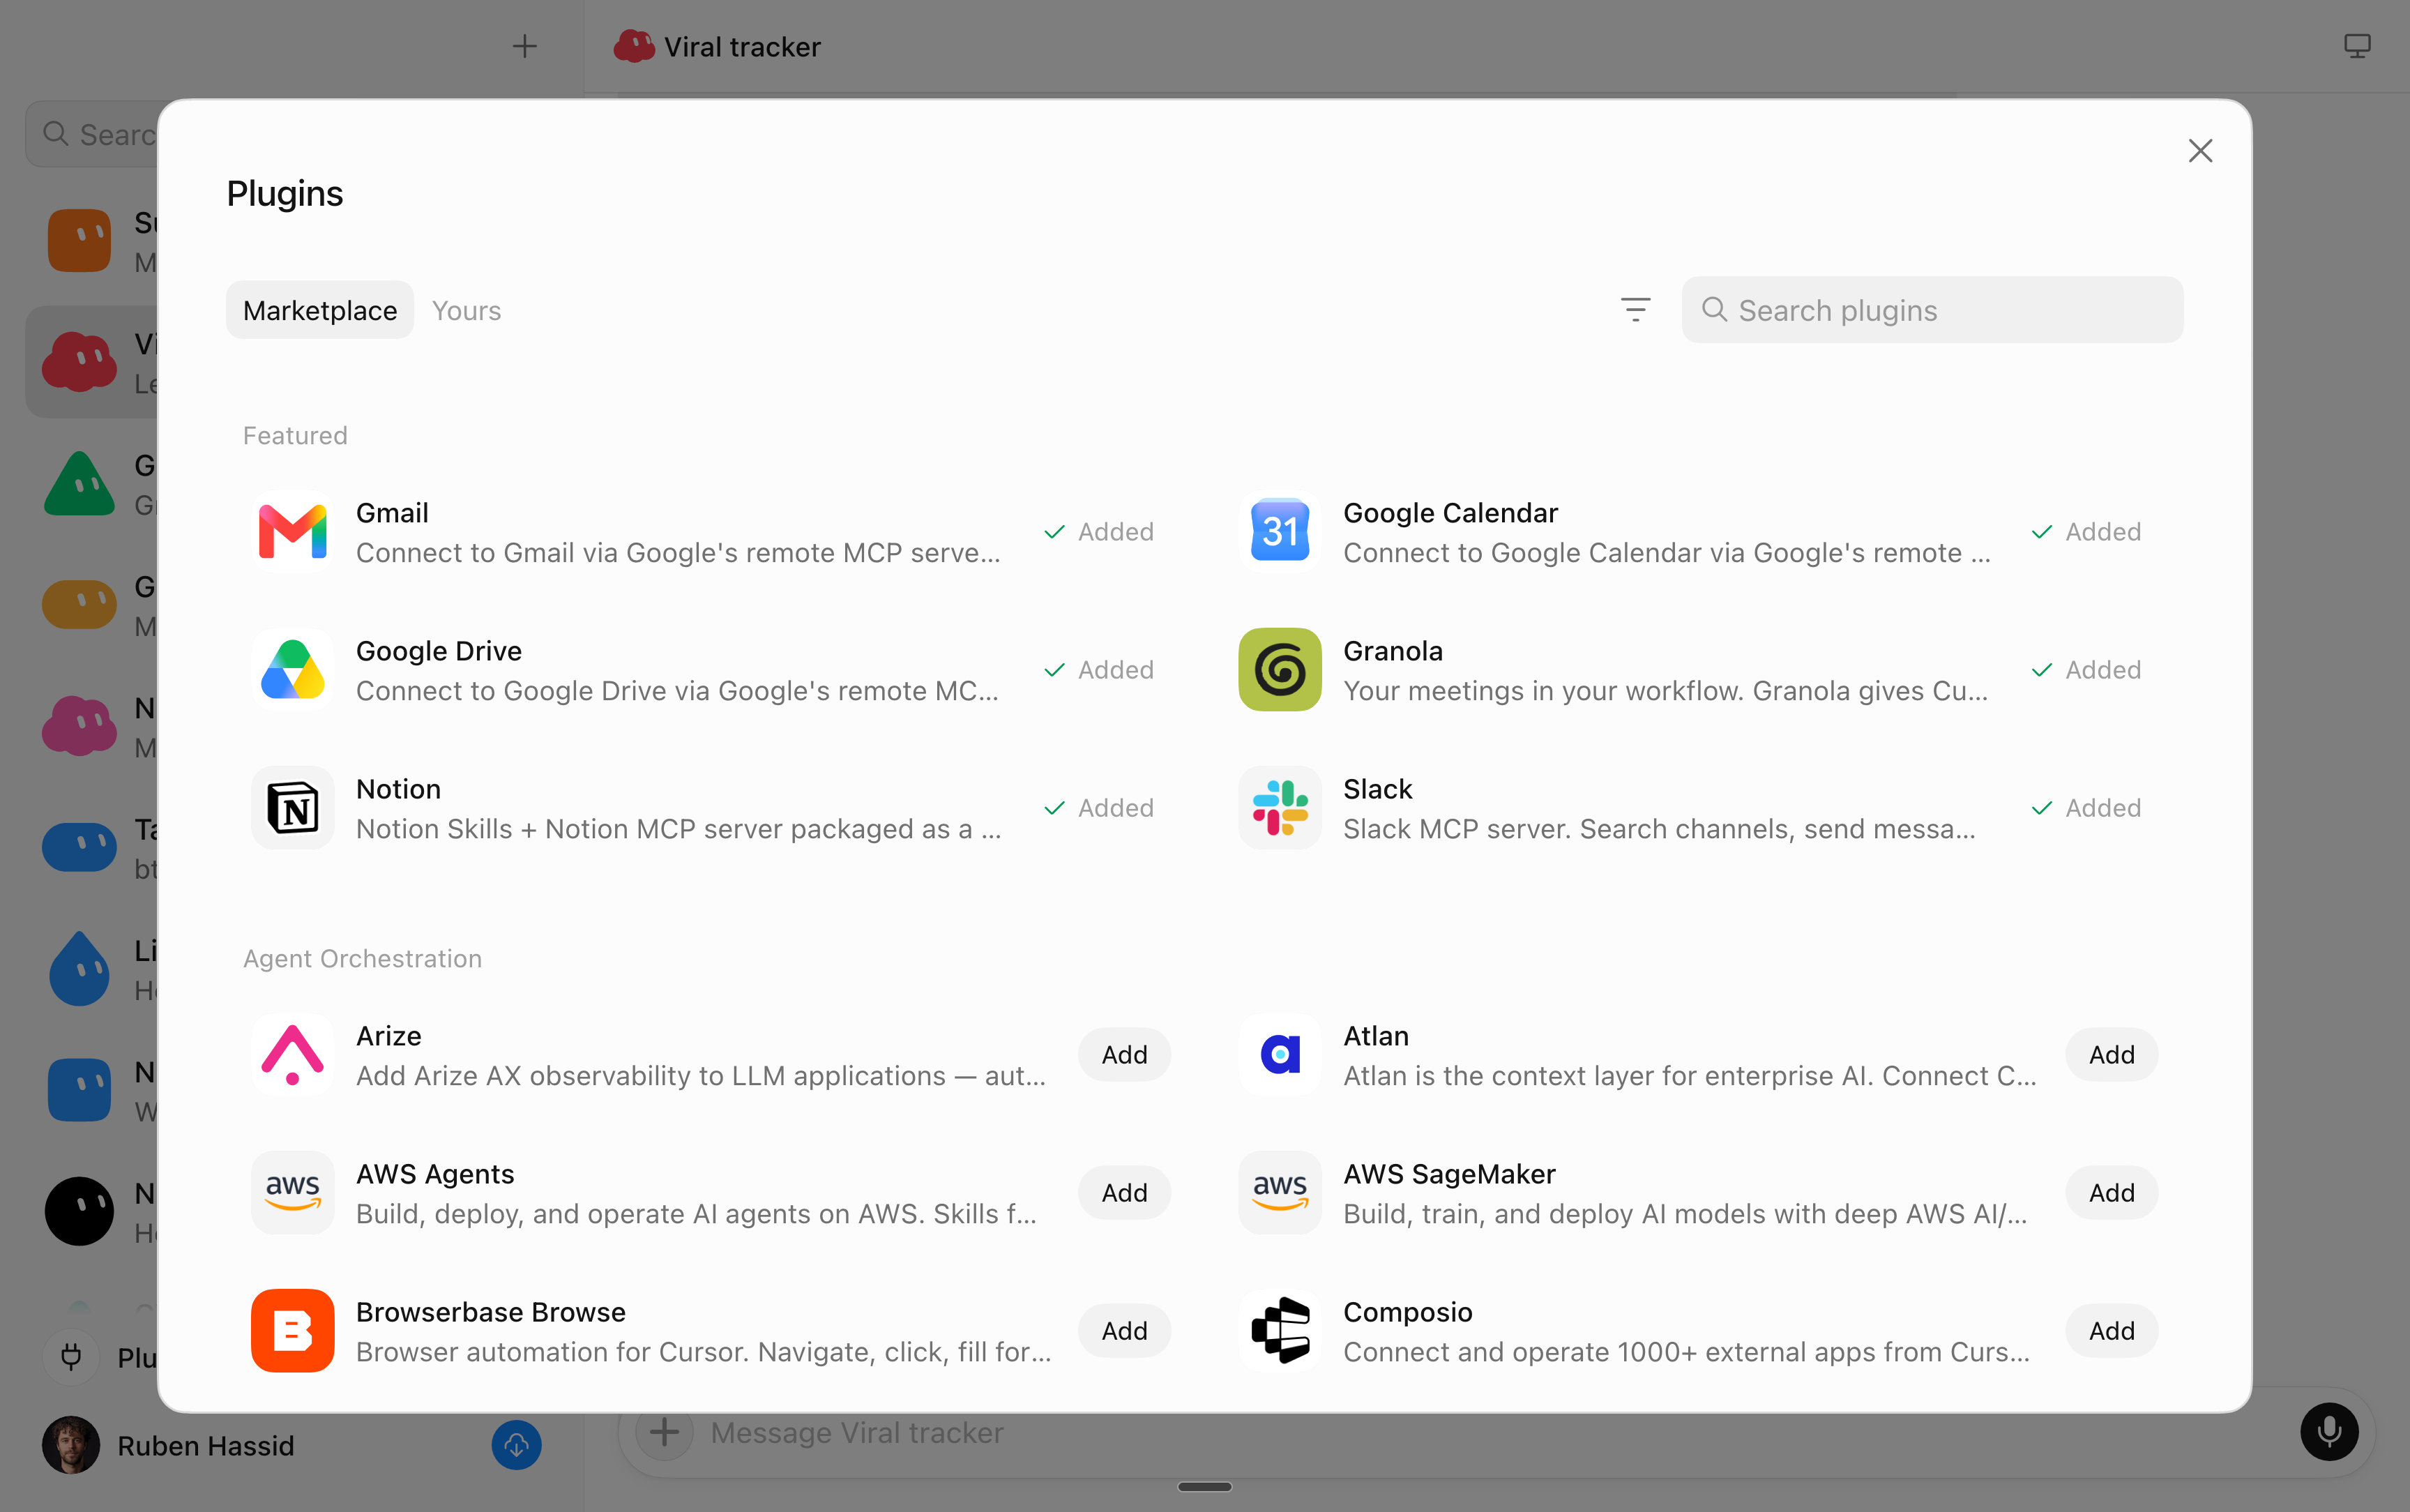Select the orange square agent avatar in sidebar
Image resolution: width=2410 pixels, height=1512 pixels.
tap(79, 240)
